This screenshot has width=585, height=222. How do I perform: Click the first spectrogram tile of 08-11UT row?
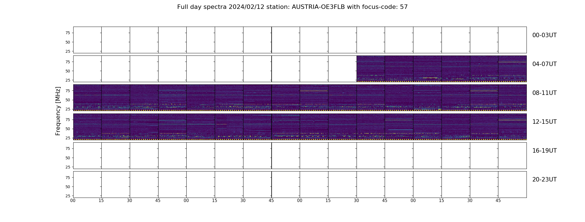point(87,98)
